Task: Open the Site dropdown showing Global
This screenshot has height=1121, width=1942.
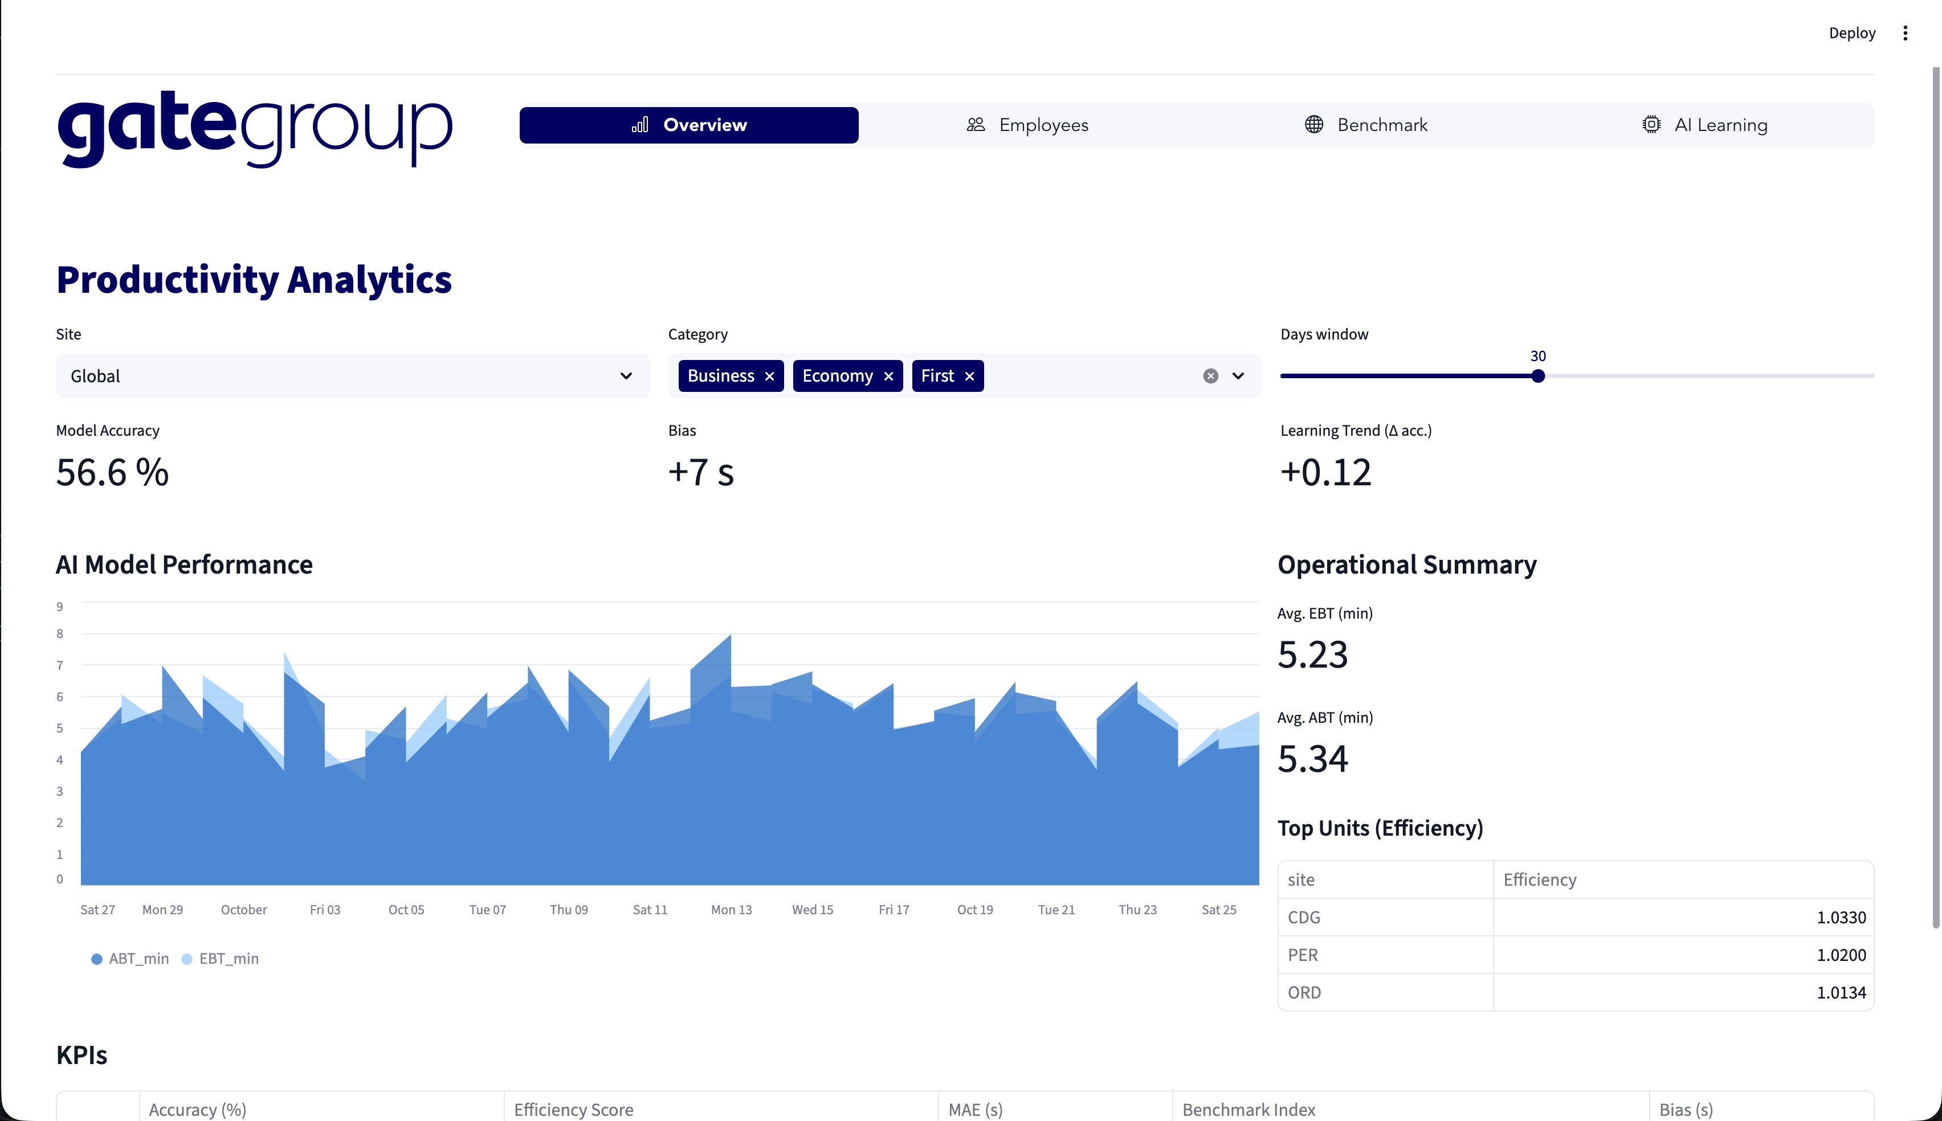Action: (x=352, y=377)
